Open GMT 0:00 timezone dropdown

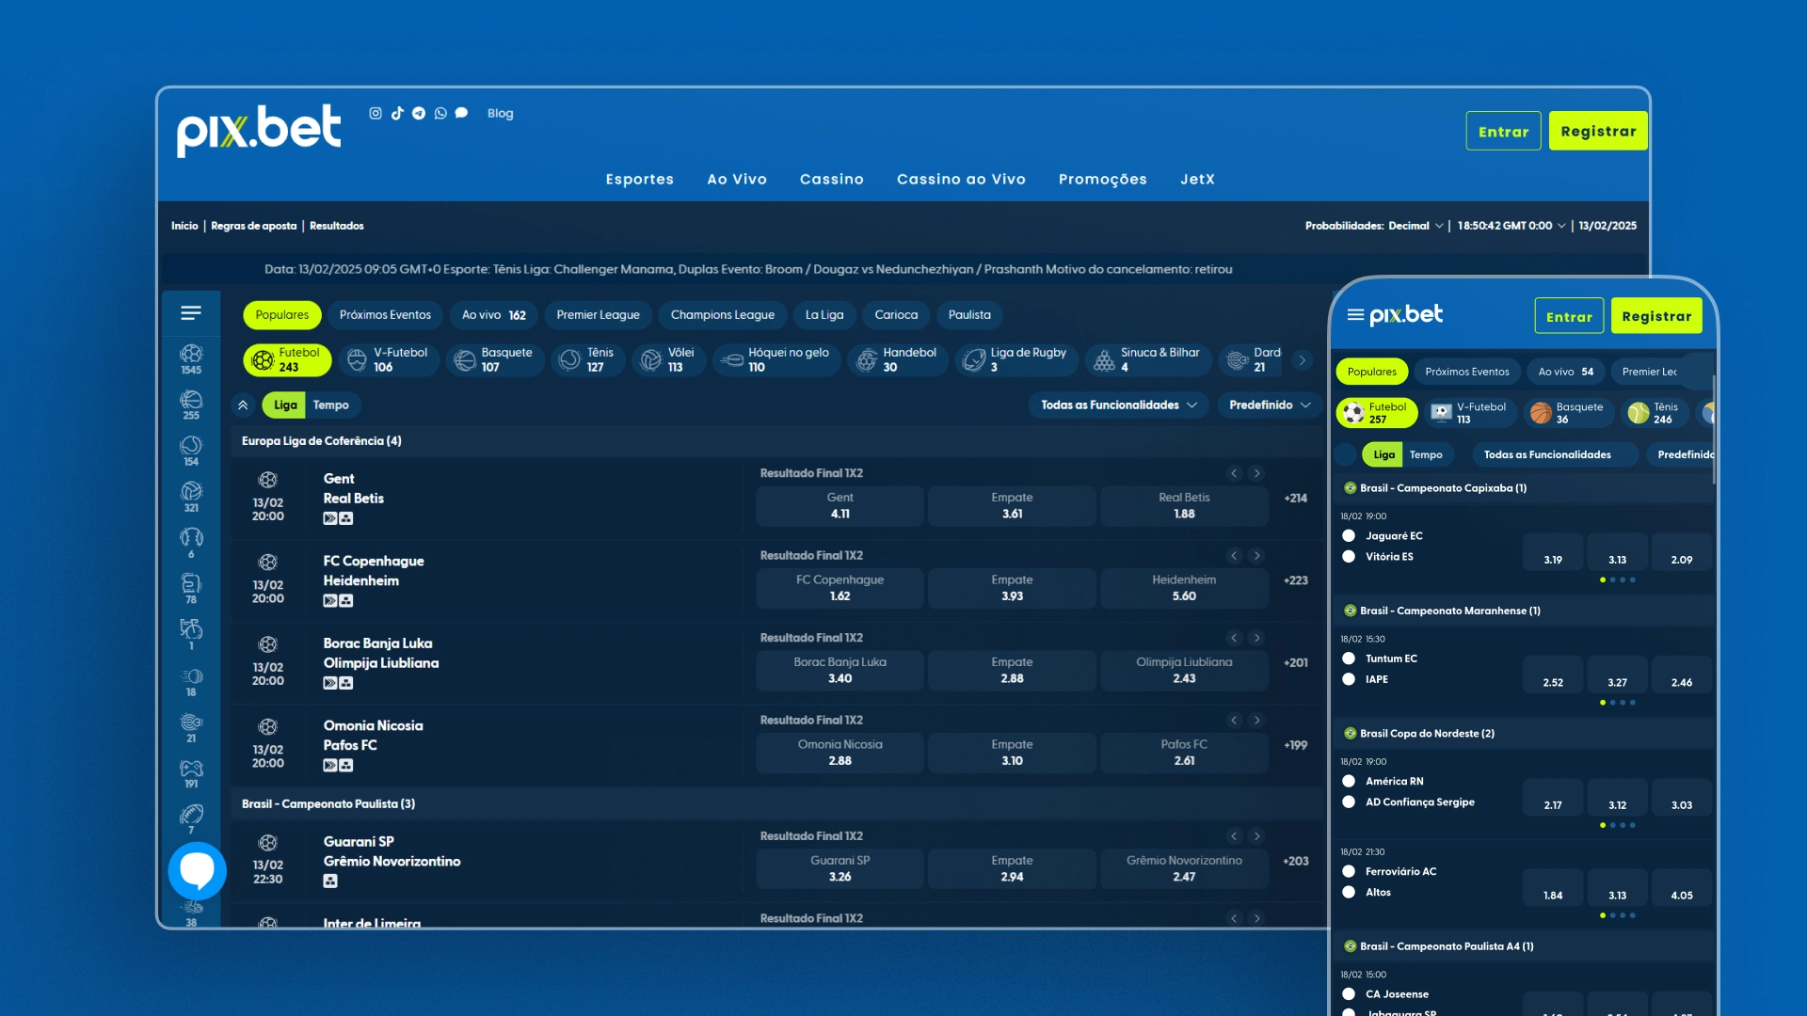tap(1511, 226)
